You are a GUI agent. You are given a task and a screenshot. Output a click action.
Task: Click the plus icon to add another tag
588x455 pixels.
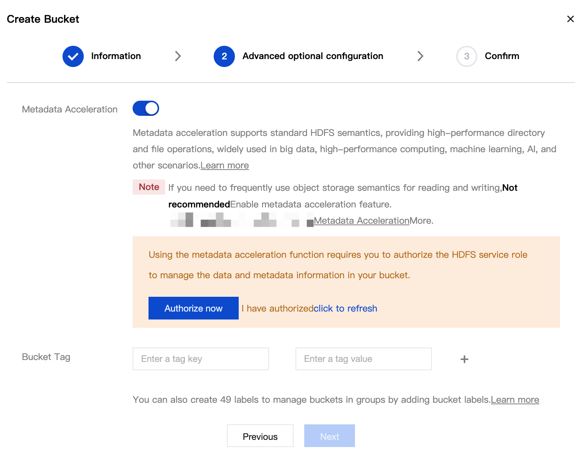[464, 359]
